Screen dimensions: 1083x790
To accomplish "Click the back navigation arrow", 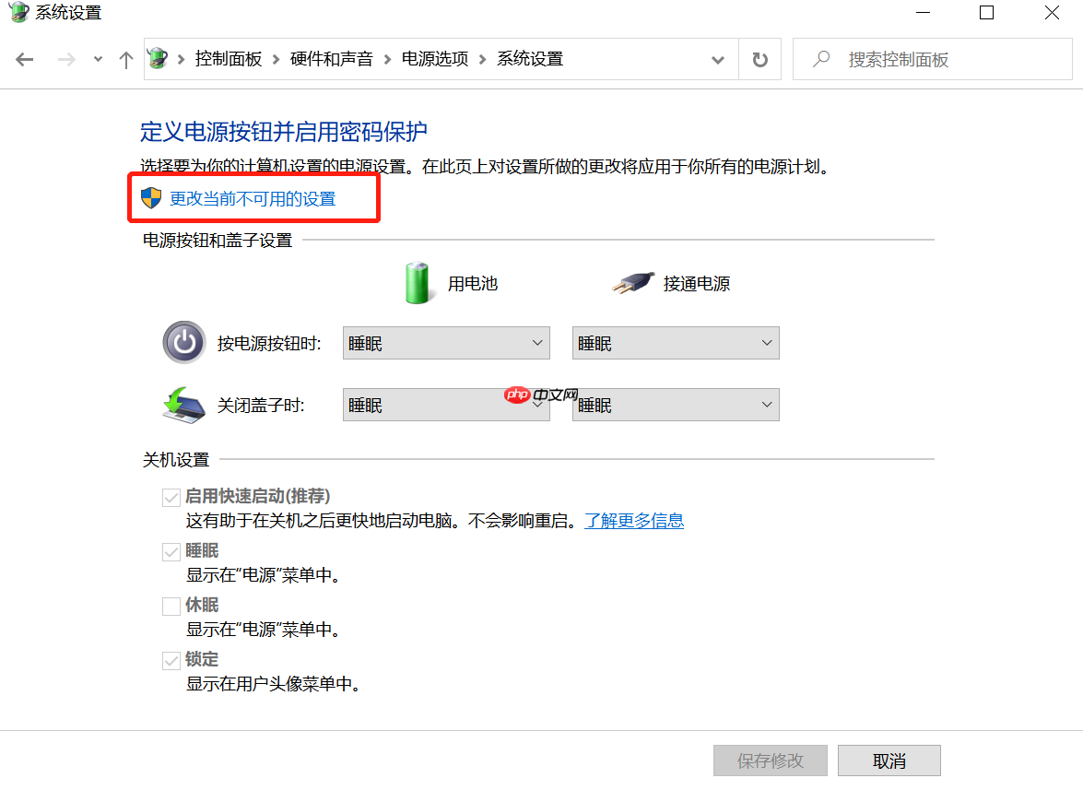I will (x=25, y=58).
